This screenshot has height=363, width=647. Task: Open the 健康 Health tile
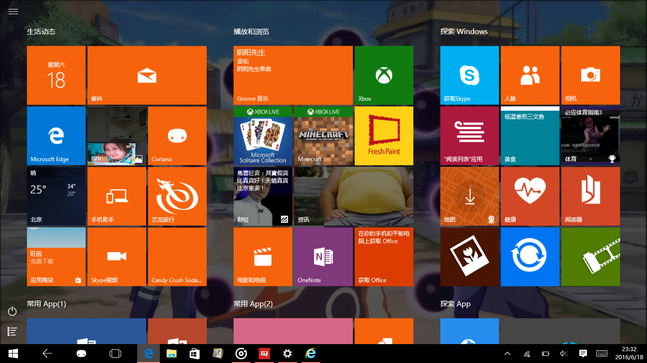pos(530,196)
